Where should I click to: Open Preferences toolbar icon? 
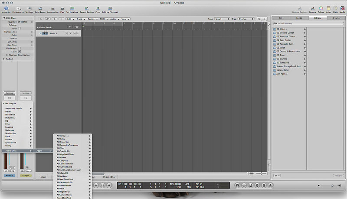18,9
